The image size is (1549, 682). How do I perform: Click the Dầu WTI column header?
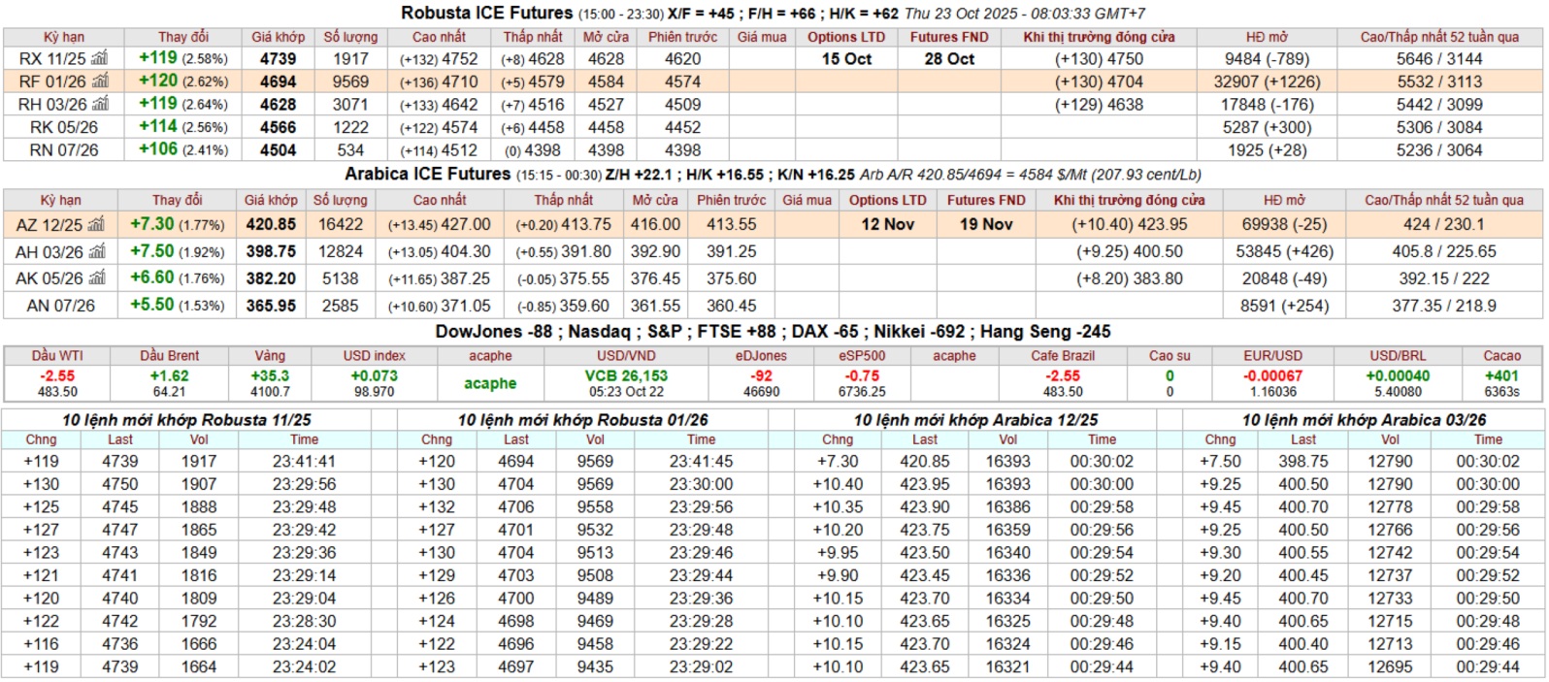point(57,356)
